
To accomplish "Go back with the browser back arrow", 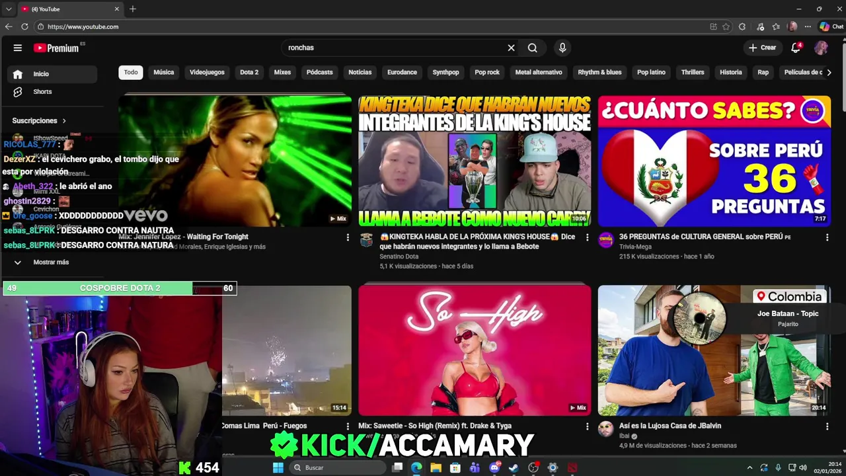I will pos(9,26).
